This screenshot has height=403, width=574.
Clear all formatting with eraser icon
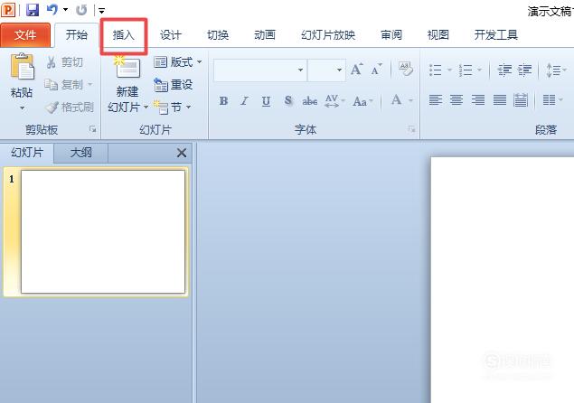point(406,69)
